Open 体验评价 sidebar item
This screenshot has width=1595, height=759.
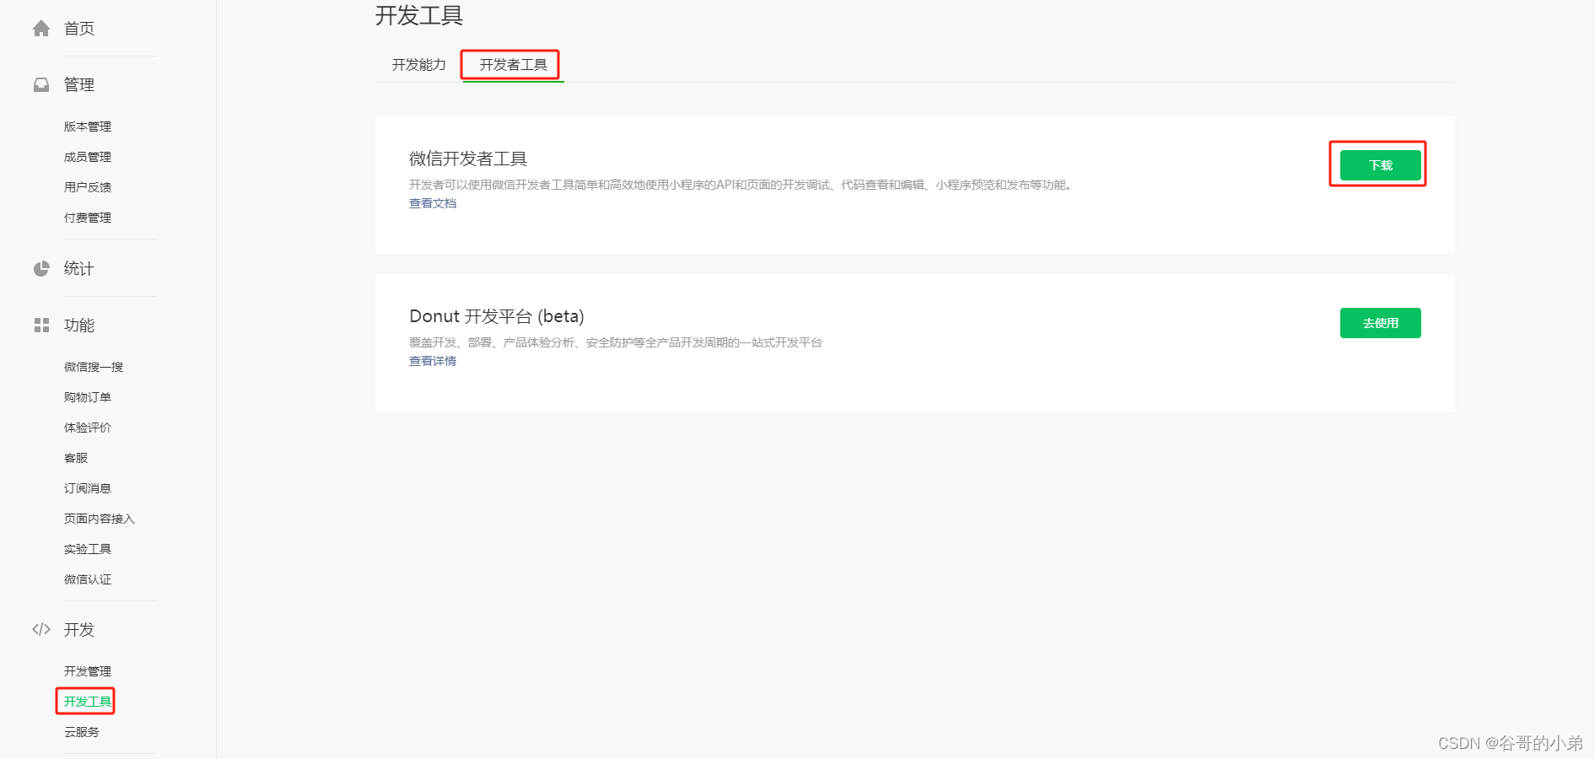point(88,428)
